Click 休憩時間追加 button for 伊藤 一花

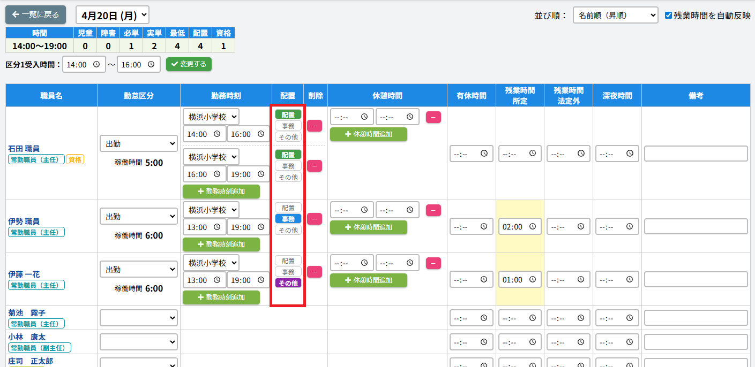pyautogui.click(x=368, y=280)
